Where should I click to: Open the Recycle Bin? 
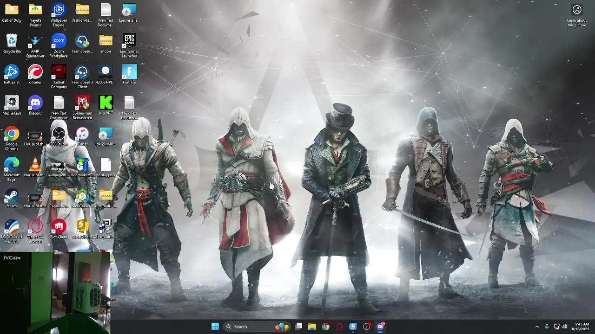coord(12,44)
